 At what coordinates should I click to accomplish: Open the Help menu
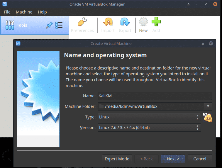(x=42, y=12)
